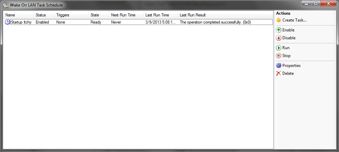Select the Stop action label
This screenshot has width=339, height=152.
coord(286,56)
